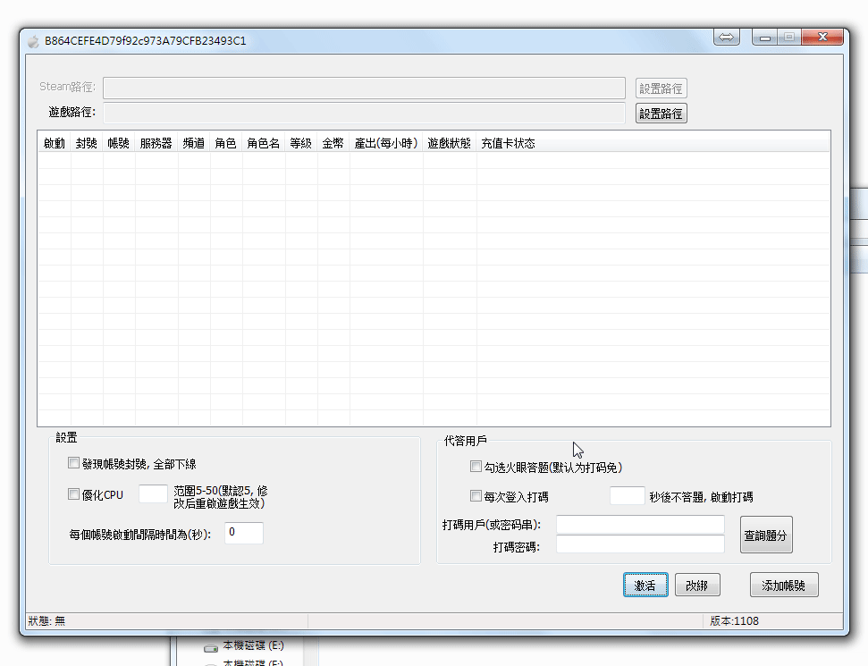Click the 狀態: 無 status bar text
Viewport: 868px width, 666px height.
pyautogui.click(x=47, y=621)
